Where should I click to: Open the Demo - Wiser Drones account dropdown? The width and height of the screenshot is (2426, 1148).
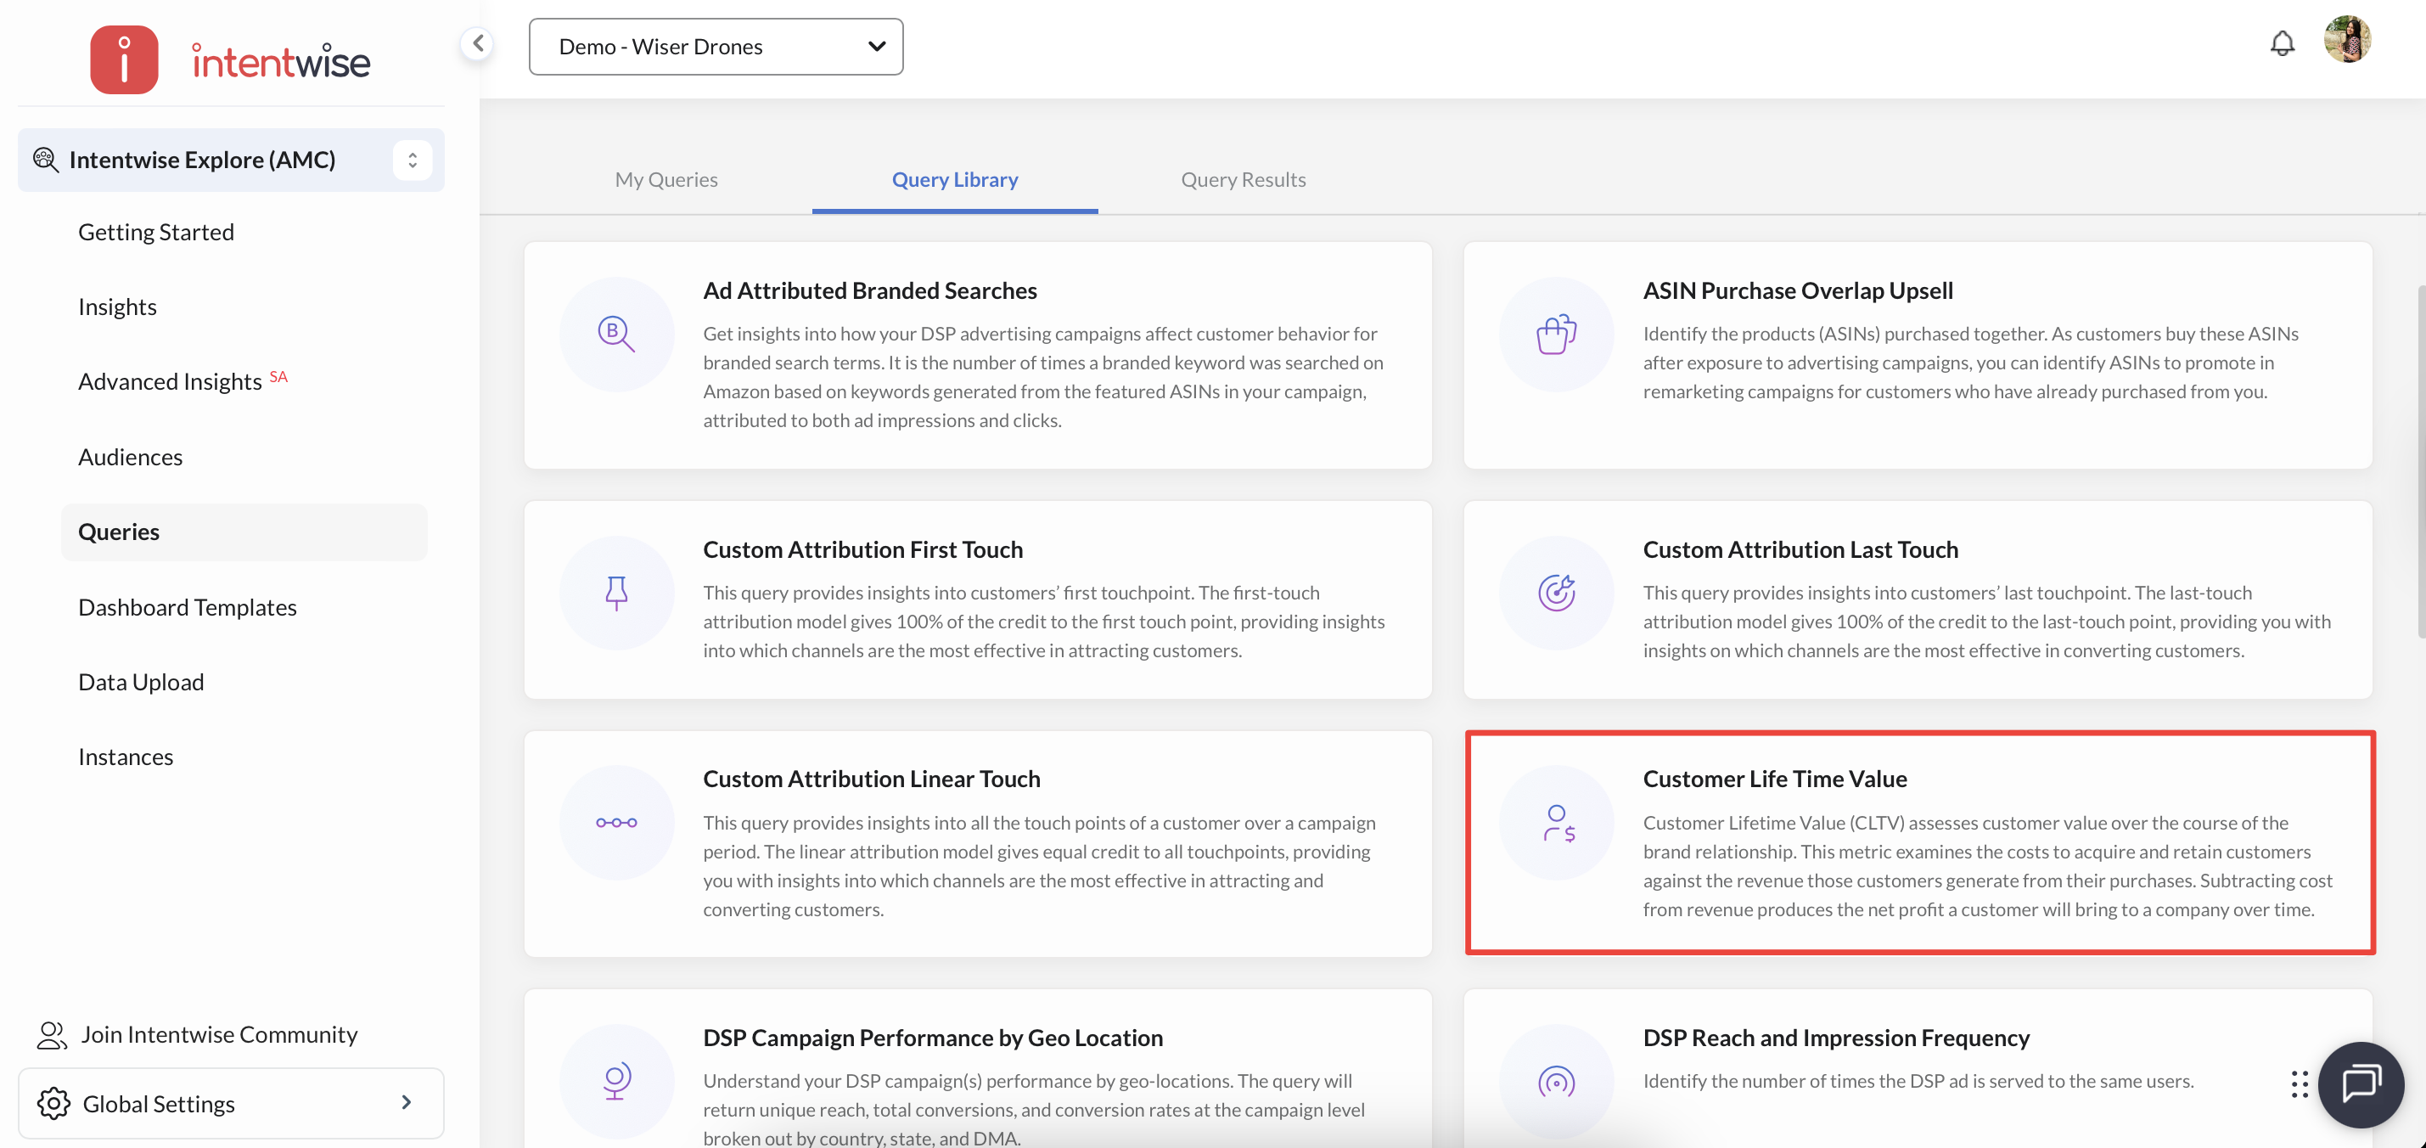coord(716,47)
